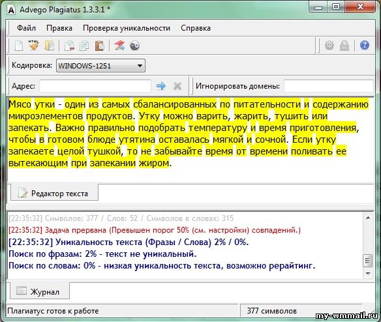Click the Игнорировать домены input field
The width and height of the screenshot is (381, 322).
(x=329, y=86)
